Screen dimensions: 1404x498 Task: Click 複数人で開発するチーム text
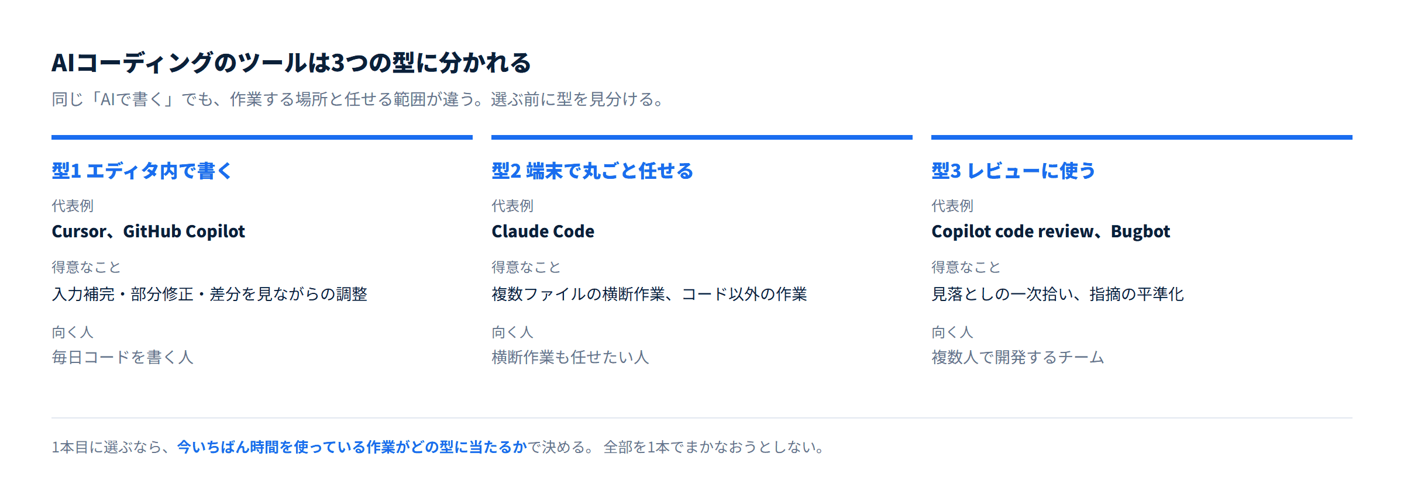(x=1018, y=357)
